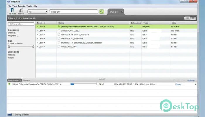Sort by Type column header
Viewport: 205px width, 117px height.
click(156, 23)
